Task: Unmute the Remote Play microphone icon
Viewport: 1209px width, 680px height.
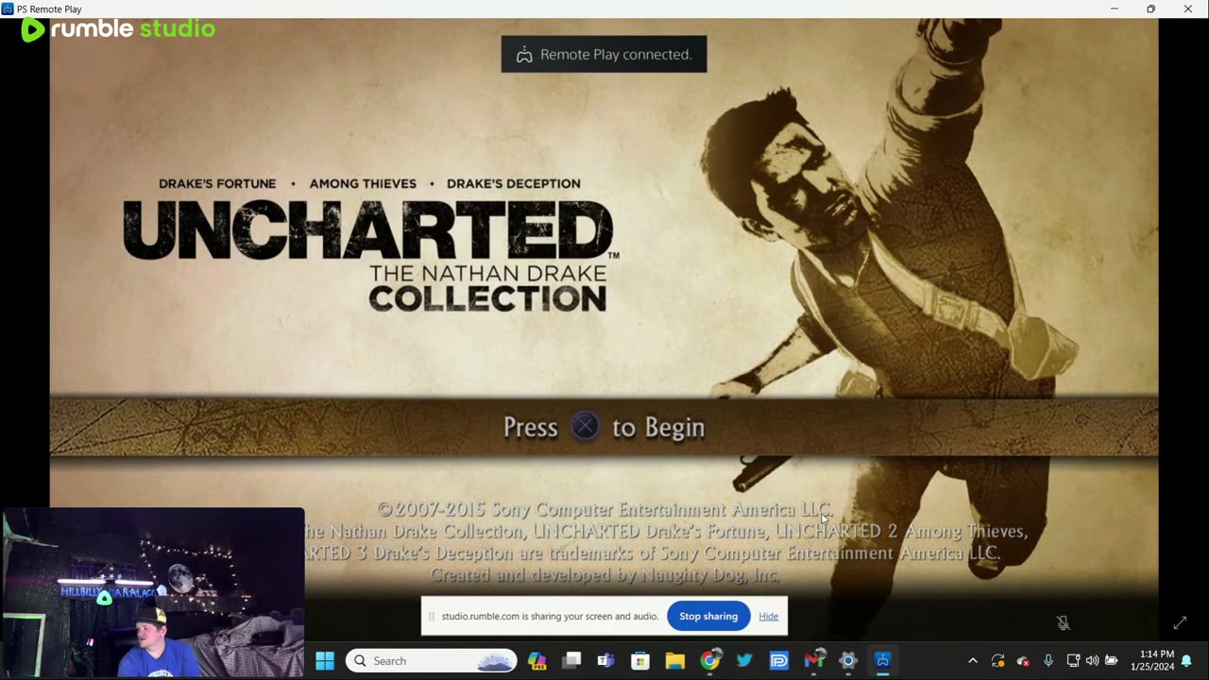Action: coord(1063,623)
